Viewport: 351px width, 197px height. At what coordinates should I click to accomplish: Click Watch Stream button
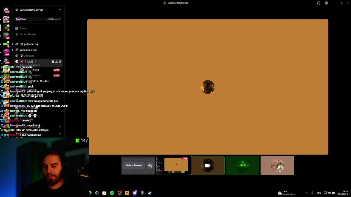coord(134,166)
